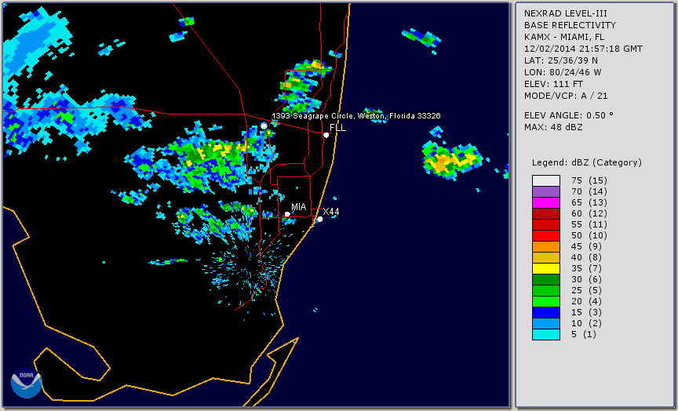Screen dimensions: 678x411
Task: Select the 75 dBZ legend color swatch
Action: click(x=546, y=180)
